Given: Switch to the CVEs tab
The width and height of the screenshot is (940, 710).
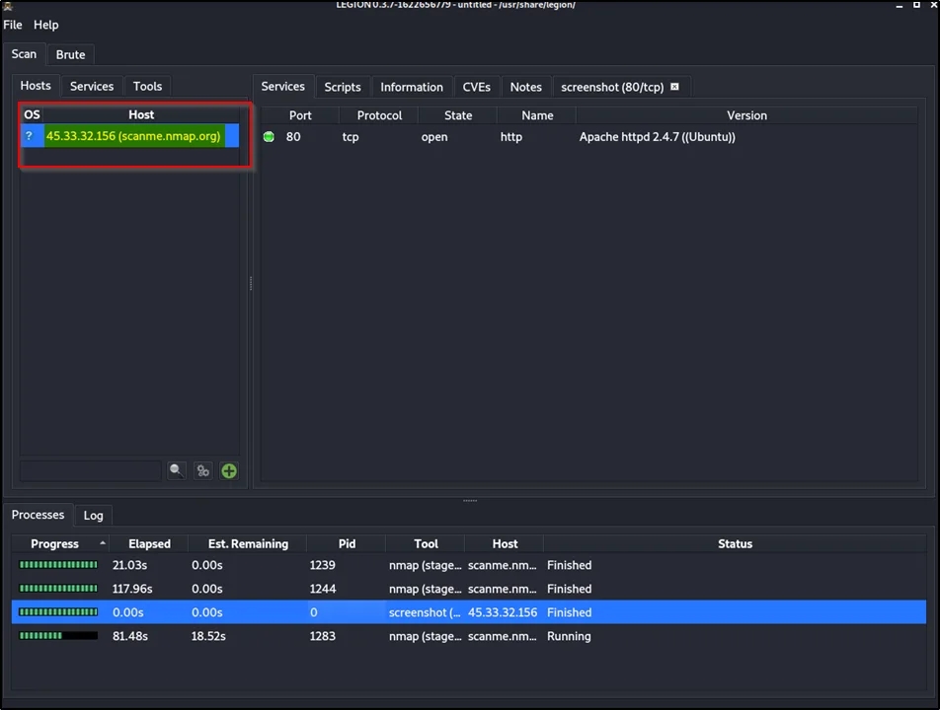Looking at the screenshot, I should (476, 87).
